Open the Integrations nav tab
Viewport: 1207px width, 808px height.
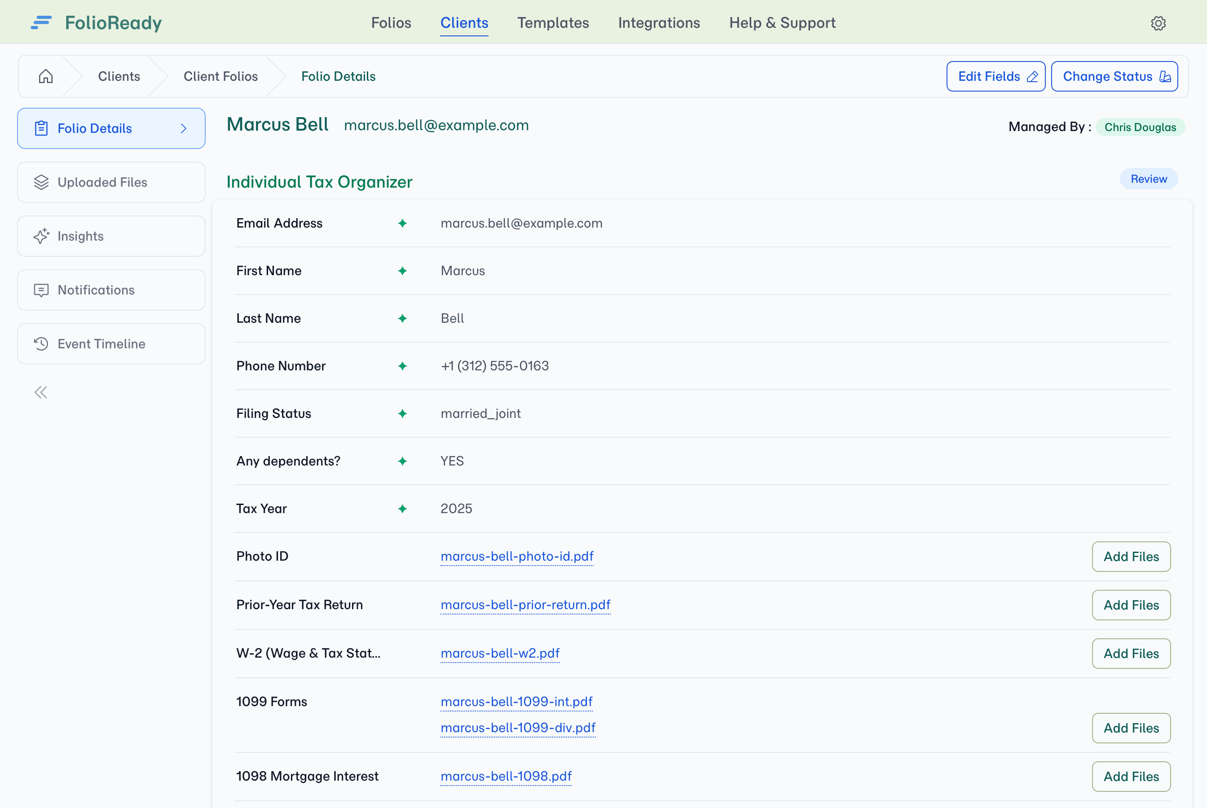(659, 23)
